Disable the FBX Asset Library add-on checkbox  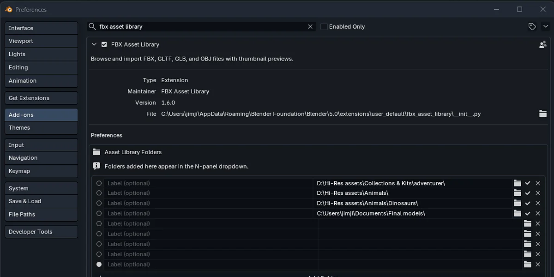(x=103, y=44)
